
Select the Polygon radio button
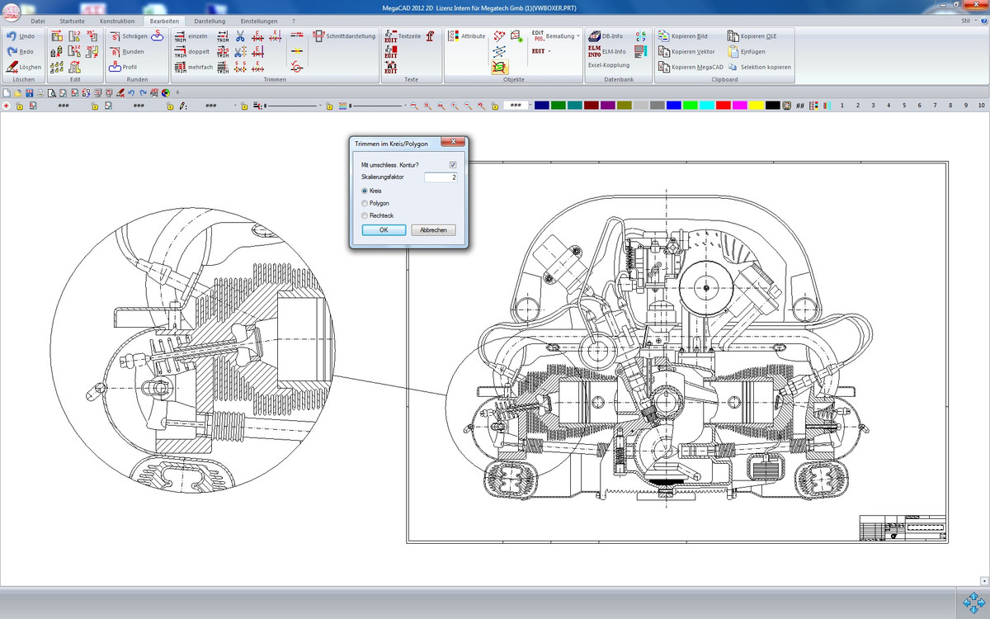pyautogui.click(x=365, y=203)
